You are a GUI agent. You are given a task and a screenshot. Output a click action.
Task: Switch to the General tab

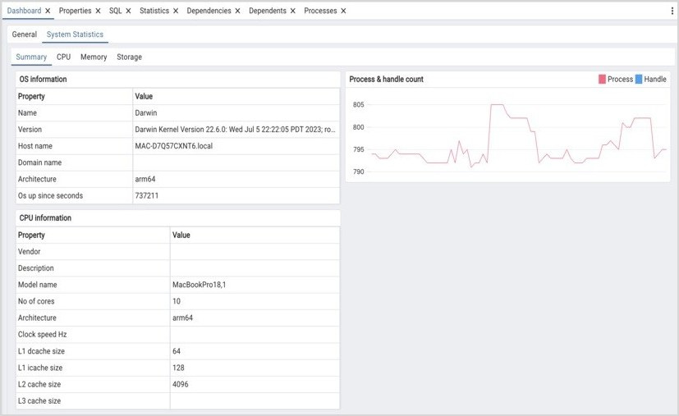pos(24,34)
